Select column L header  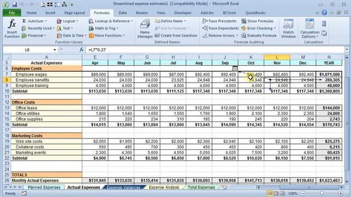pos(277,57)
